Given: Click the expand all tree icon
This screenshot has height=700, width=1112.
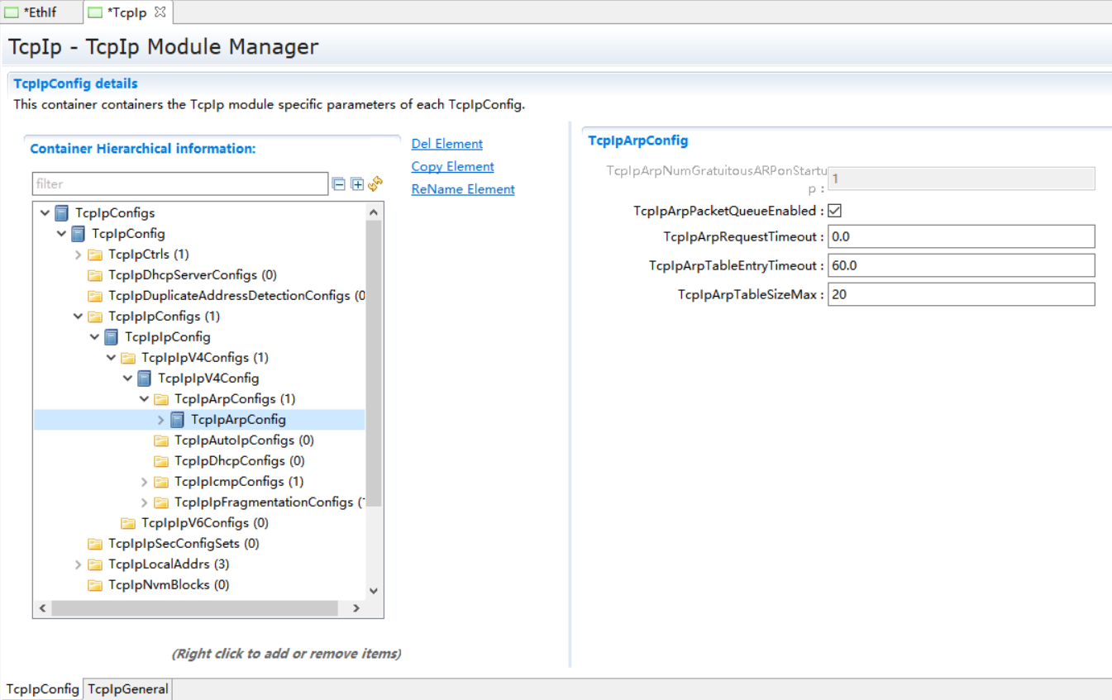Looking at the screenshot, I should (x=357, y=184).
